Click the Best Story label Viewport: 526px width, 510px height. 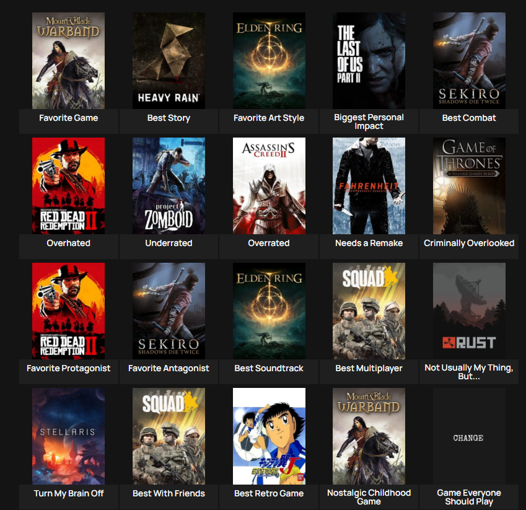tap(169, 118)
